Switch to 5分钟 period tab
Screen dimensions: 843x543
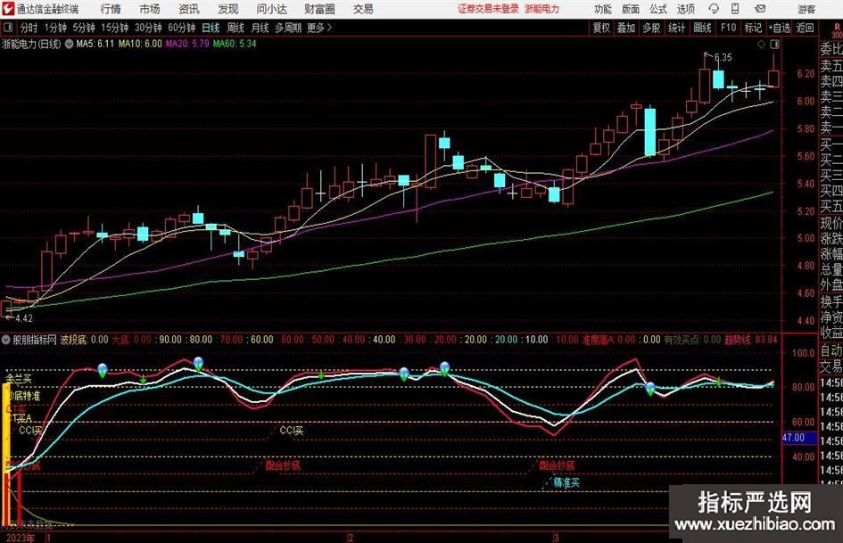click(x=83, y=28)
